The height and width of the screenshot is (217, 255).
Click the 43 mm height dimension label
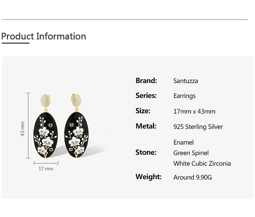pyautogui.click(x=23, y=129)
